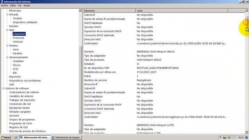Click the 17/12/2013 18:57 value

[146, 72]
